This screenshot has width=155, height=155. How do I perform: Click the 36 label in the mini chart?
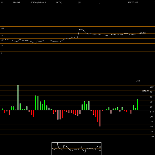pyautogui.click(x=100, y=151)
